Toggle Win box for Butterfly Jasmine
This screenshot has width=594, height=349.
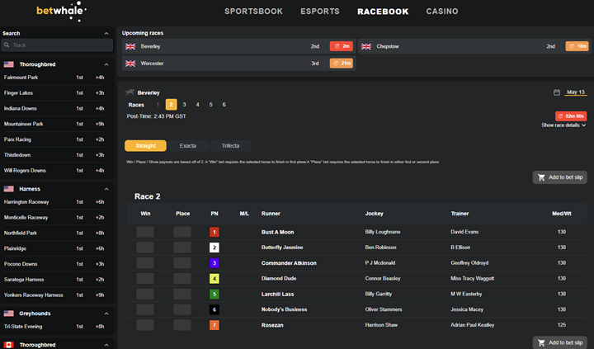click(x=145, y=248)
